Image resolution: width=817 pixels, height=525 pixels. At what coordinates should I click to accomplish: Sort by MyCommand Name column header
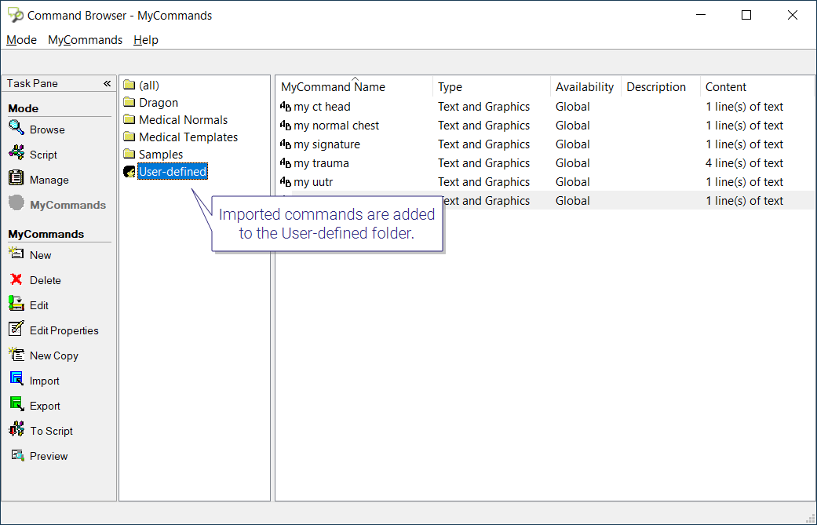pyautogui.click(x=354, y=86)
